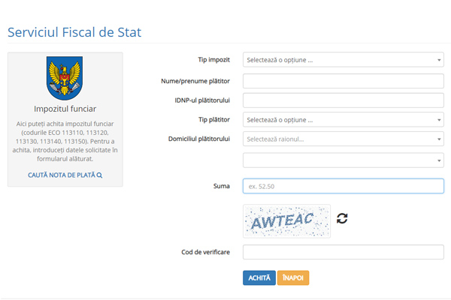Expand the Selectează raionul dropdown
The image size is (451, 300).
[344, 139]
